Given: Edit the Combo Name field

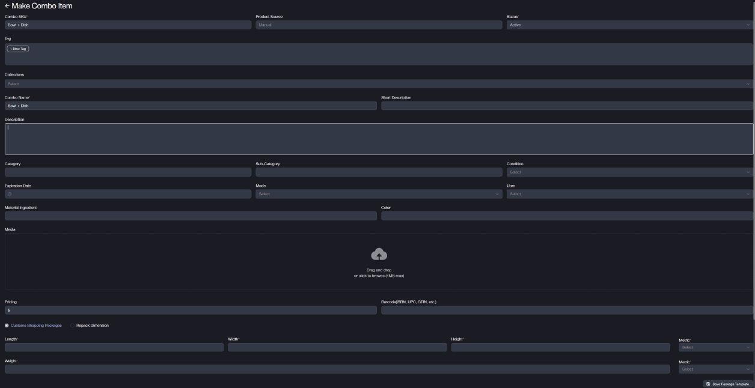Looking at the screenshot, I should point(191,106).
